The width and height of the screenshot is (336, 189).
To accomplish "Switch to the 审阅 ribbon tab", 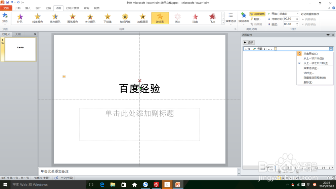I will tap(87, 8).
